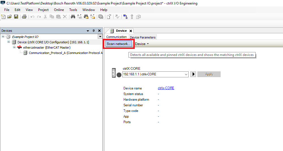Close the Devices panel
The height and width of the screenshot is (151, 283).
(x=99, y=31)
